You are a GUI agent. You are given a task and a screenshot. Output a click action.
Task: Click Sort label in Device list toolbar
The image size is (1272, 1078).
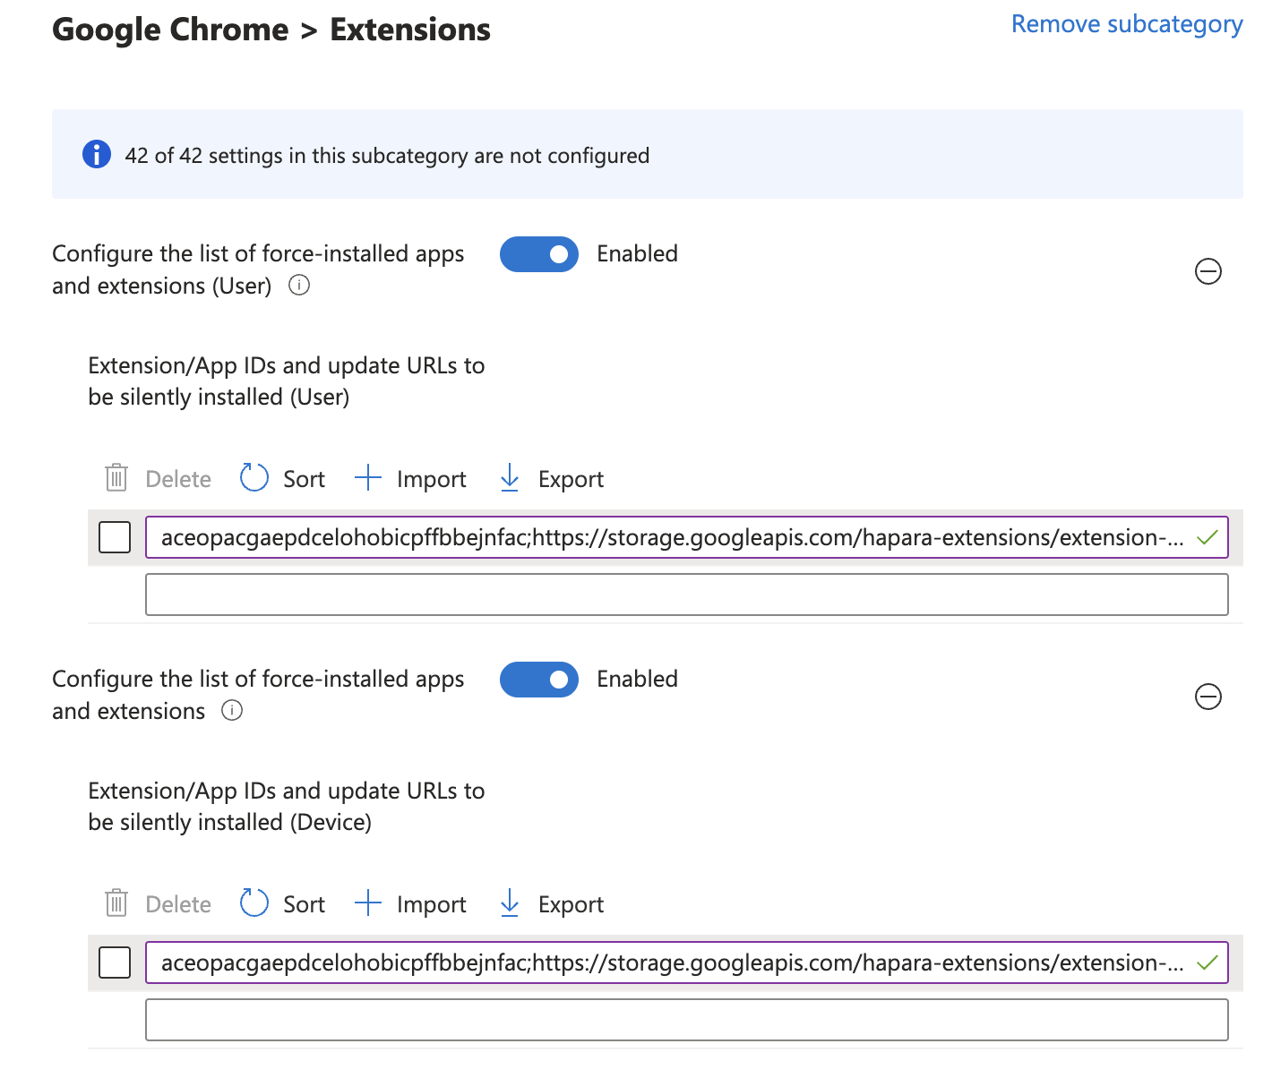click(304, 904)
